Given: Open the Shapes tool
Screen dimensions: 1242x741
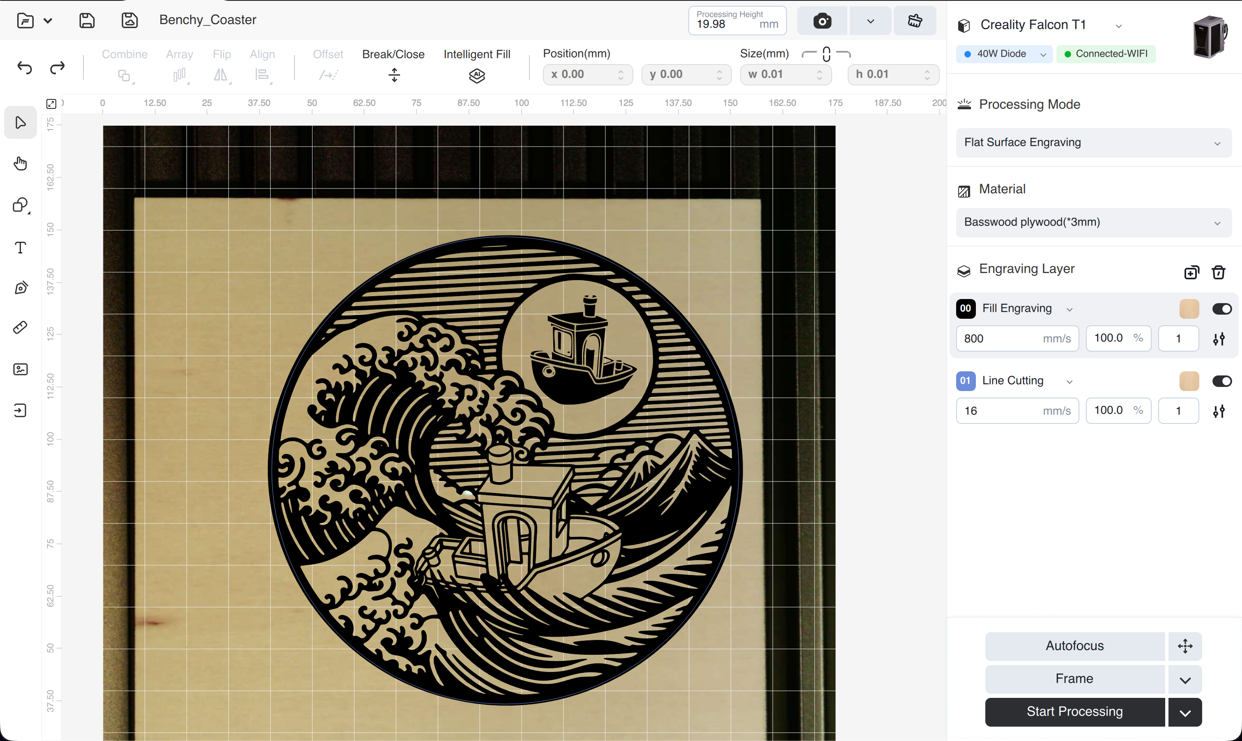Looking at the screenshot, I should pos(21,205).
